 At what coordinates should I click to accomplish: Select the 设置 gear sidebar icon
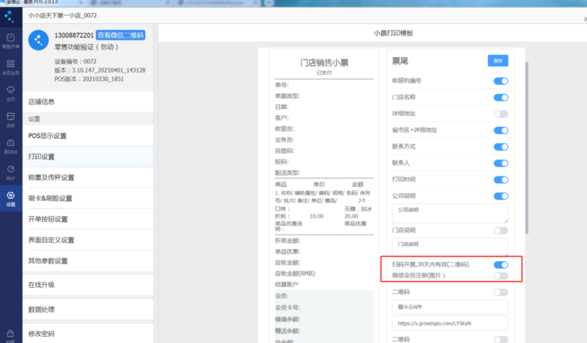tap(11, 199)
